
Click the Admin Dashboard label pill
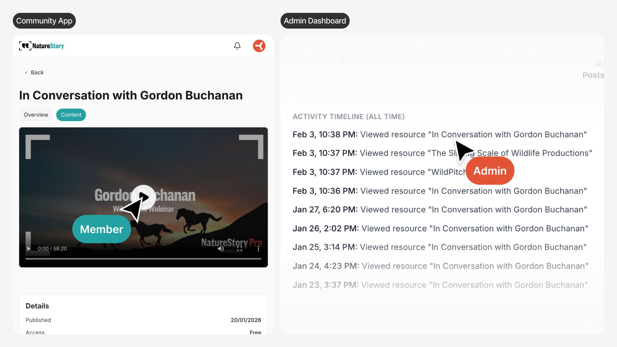tap(315, 21)
